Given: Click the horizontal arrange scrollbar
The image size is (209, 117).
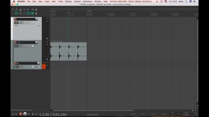Looking at the screenshot, I should [x=93, y=110].
